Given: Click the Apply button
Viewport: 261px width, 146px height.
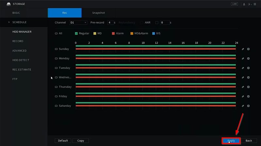Looking at the screenshot, I should click(x=231, y=141).
